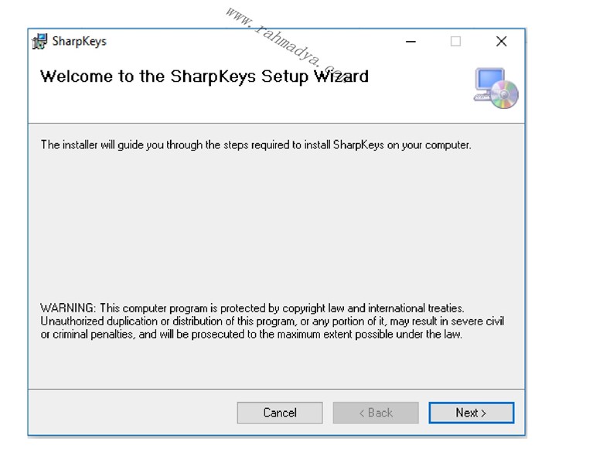Click the computer-and-disc setup banner icon

click(495, 87)
